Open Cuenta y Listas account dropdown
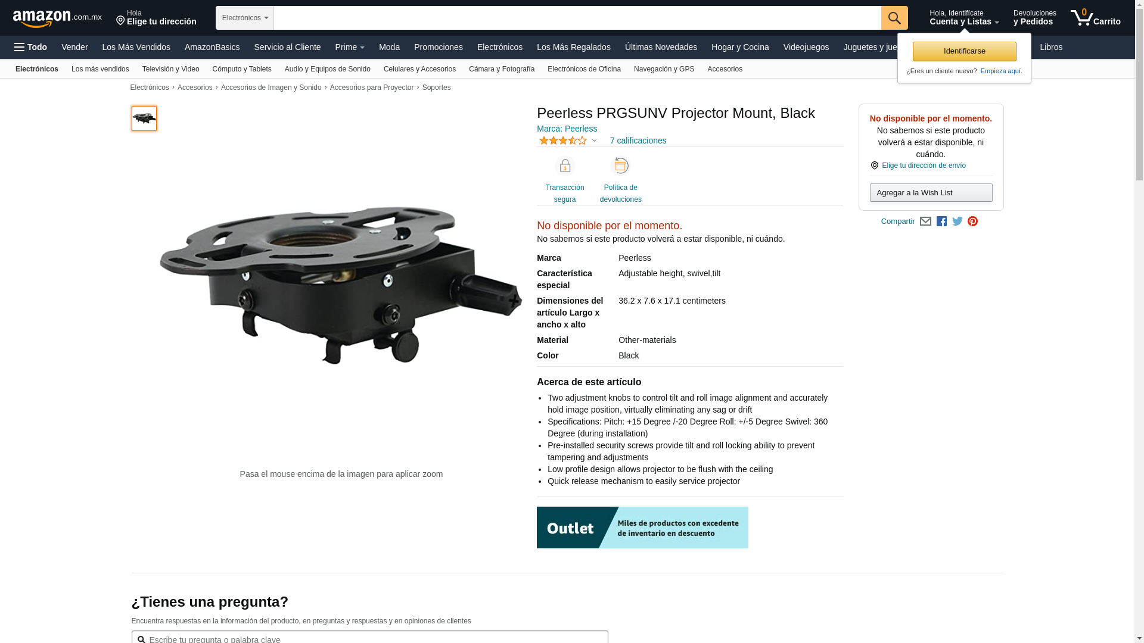 pyautogui.click(x=964, y=18)
